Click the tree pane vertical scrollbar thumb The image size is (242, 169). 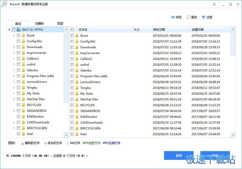coord(66,67)
